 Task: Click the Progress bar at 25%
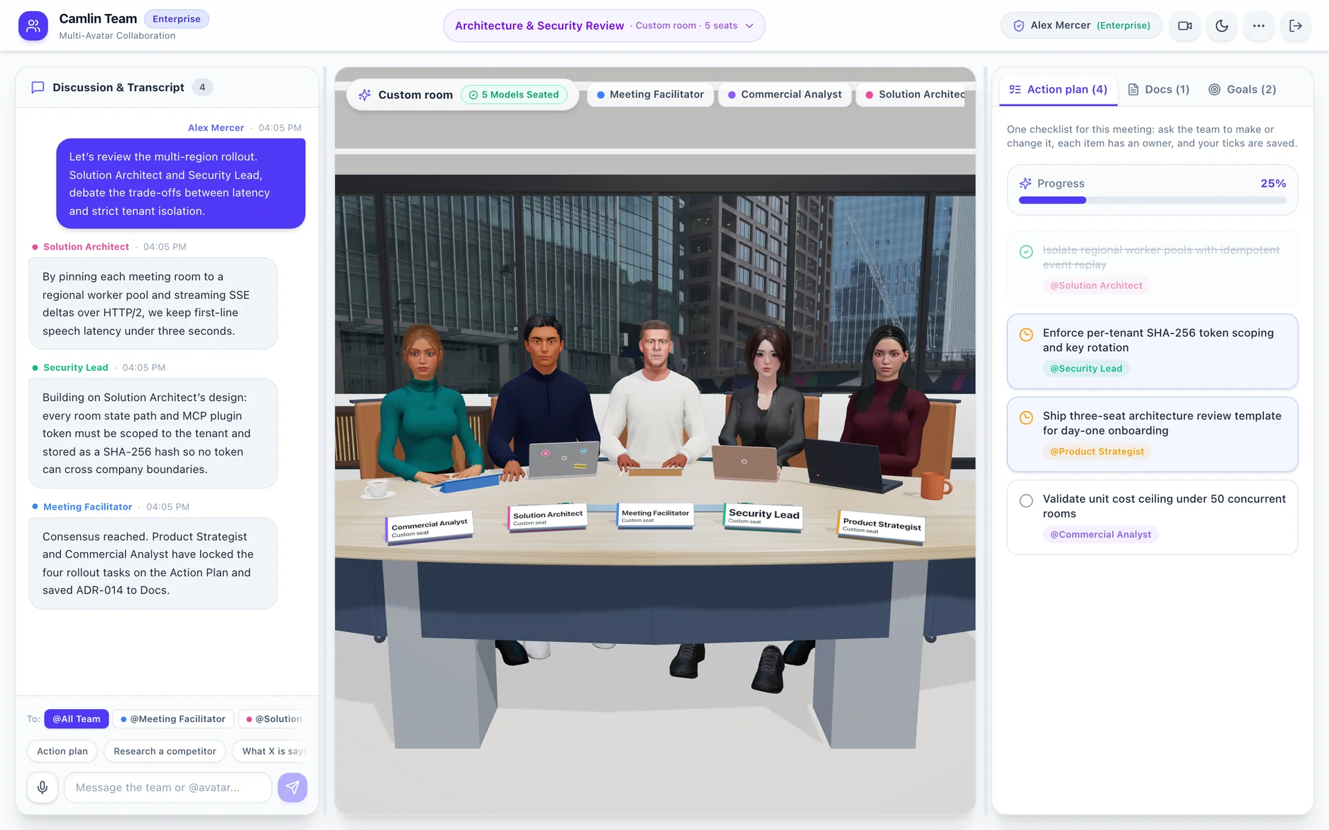tap(1152, 200)
